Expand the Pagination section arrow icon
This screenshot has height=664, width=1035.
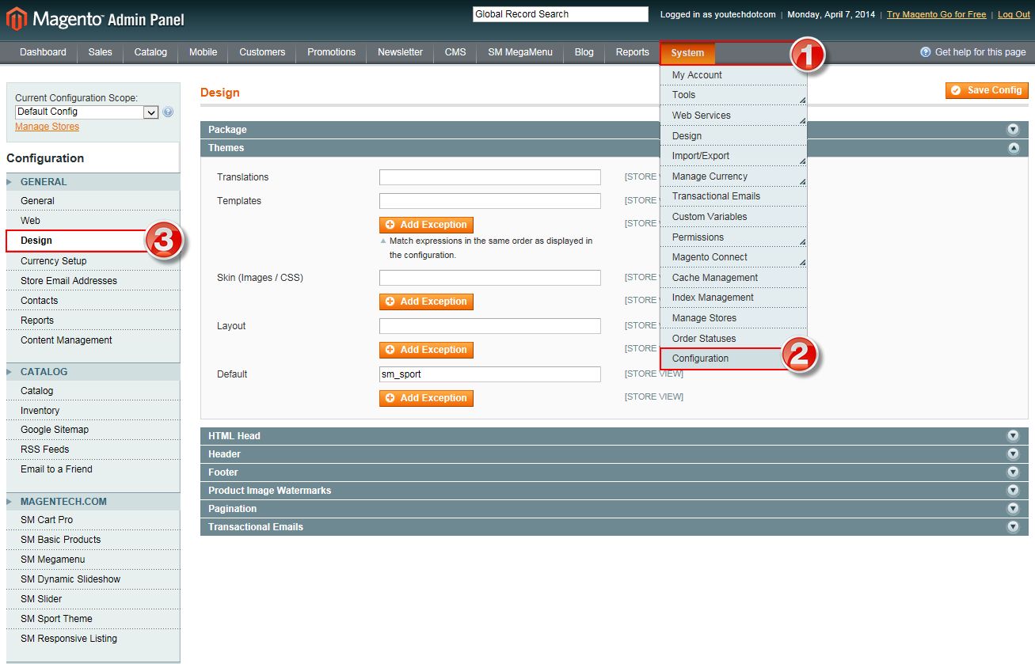click(1013, 509)
